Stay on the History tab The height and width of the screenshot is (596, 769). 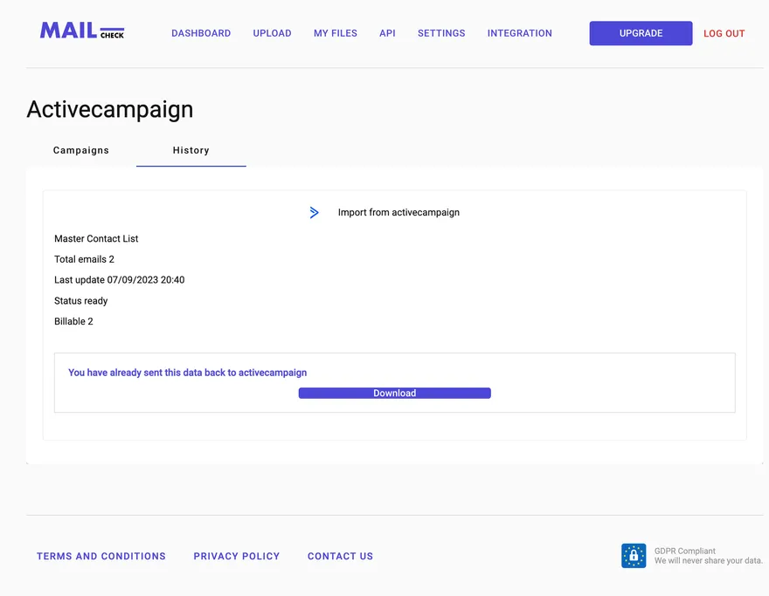click(191, 150)
